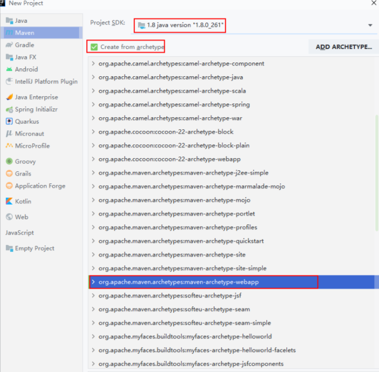Click the Empty Project folder icon
This screenshot has width=379, height=372.
coord(9,248)
